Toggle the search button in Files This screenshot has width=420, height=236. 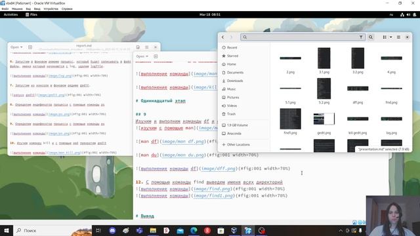click(371, 37)
